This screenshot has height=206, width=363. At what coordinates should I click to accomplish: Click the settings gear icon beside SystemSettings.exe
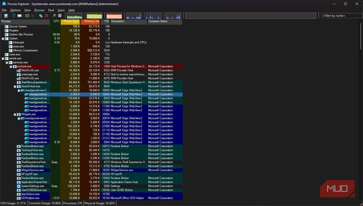click(19, 186)
